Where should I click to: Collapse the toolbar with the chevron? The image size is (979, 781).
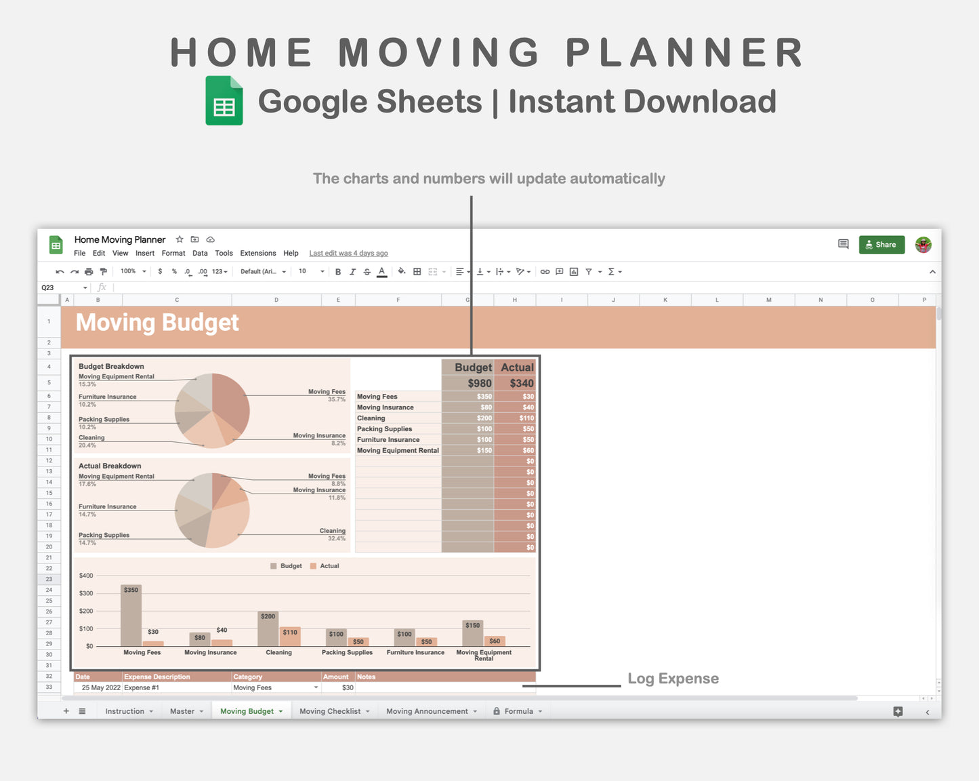click(x=932, y=271)
